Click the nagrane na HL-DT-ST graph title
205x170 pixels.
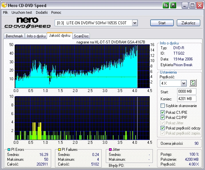coord(111,42)
